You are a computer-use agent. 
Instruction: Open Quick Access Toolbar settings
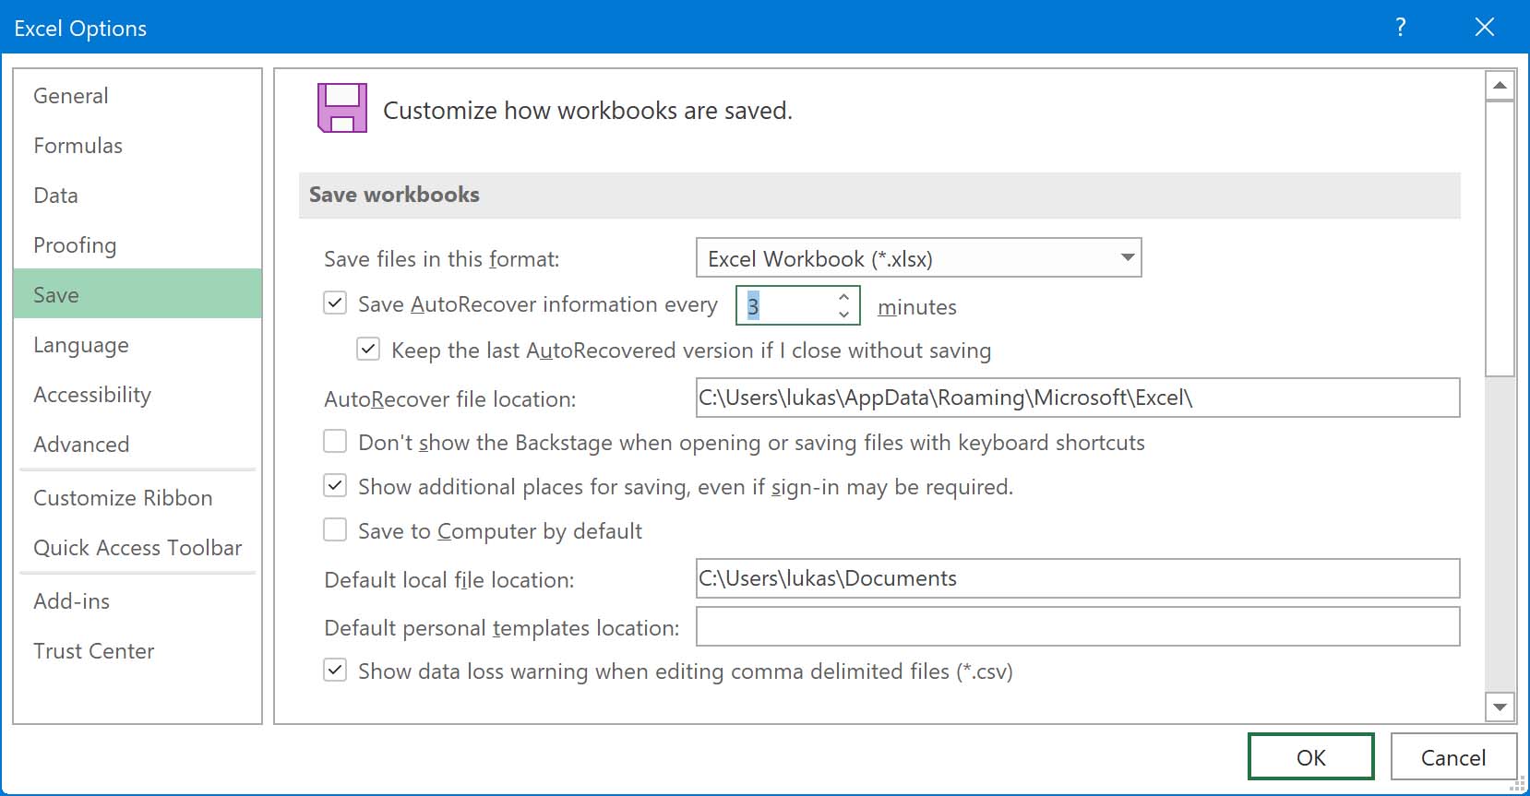coord(137,548)
